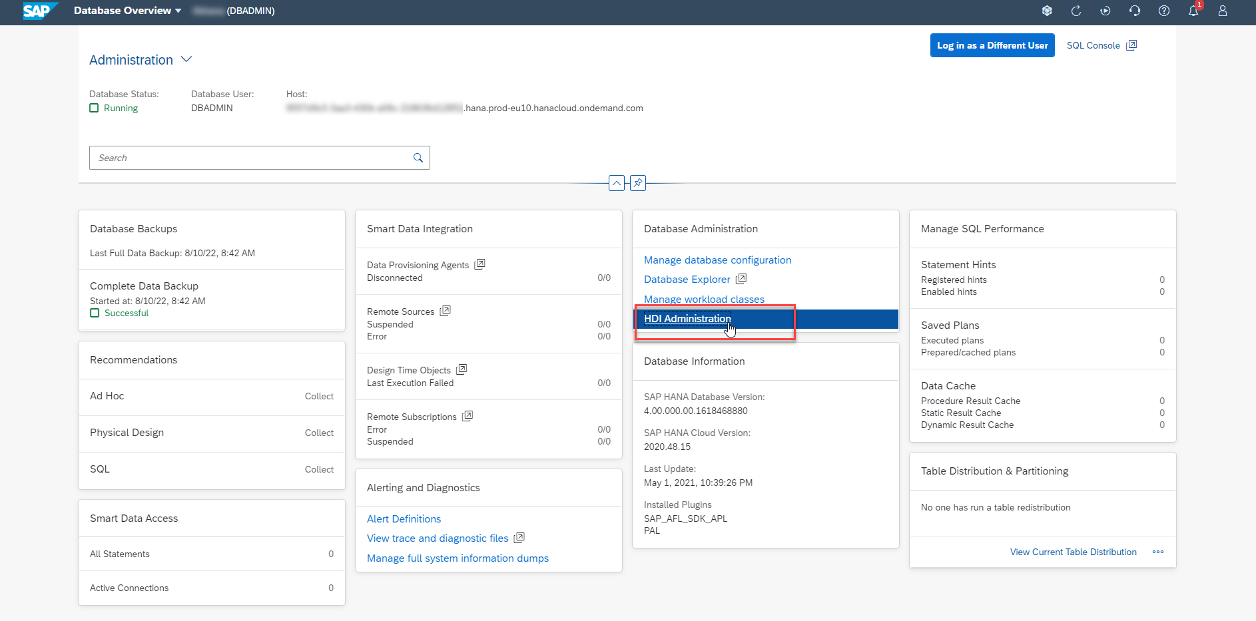The height and width of the screenshot is (621, 1256).
Task: Click the Active Connections row
Action: [212, 588]
